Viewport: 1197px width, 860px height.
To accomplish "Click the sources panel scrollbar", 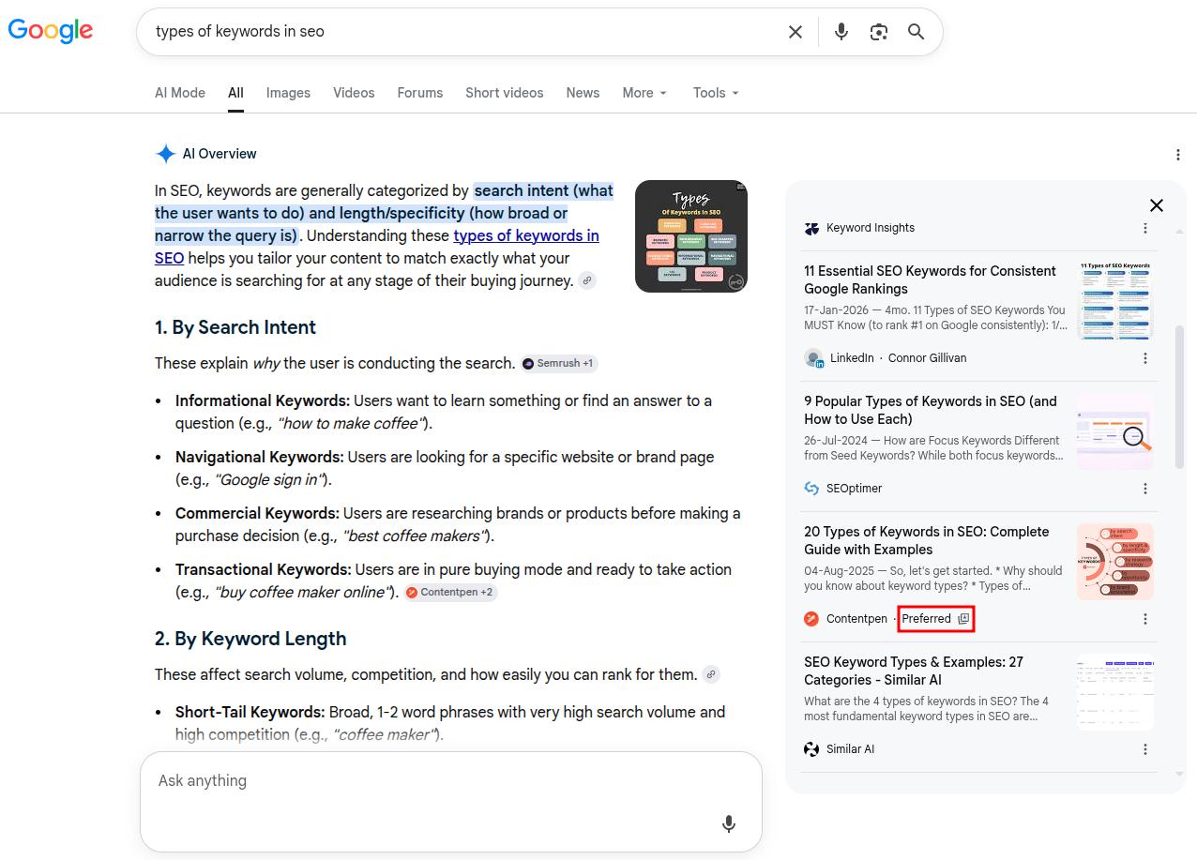I will pos(1180,397).
